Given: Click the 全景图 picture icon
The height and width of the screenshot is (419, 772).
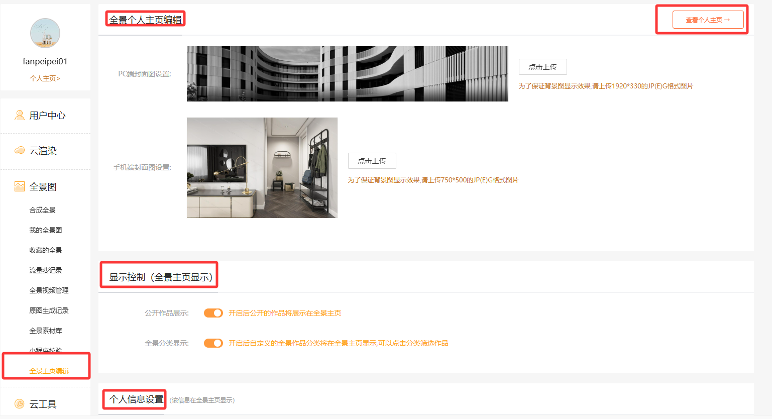Looking at the screenshot, I should 20,187.
